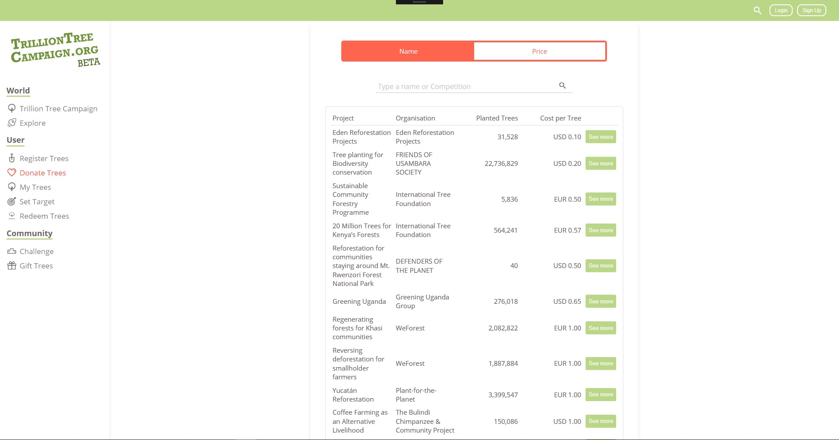
Task: Click the tree icon beside Trillion Tree Campaign
Action: point(12,108)
